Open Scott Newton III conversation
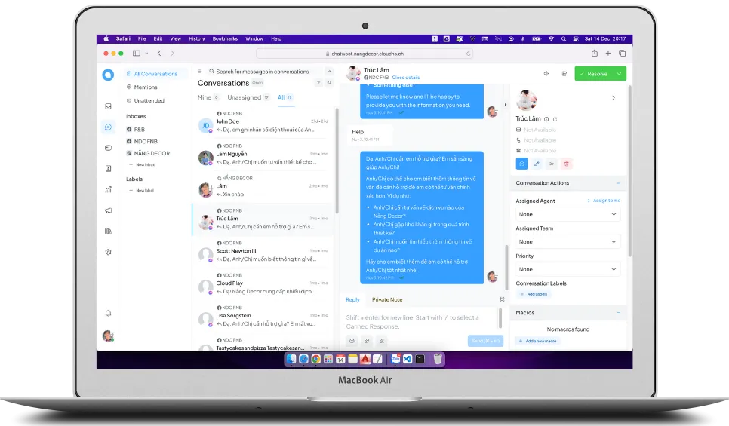The width and height of the screenshot is (729, 426). (263, 253)
